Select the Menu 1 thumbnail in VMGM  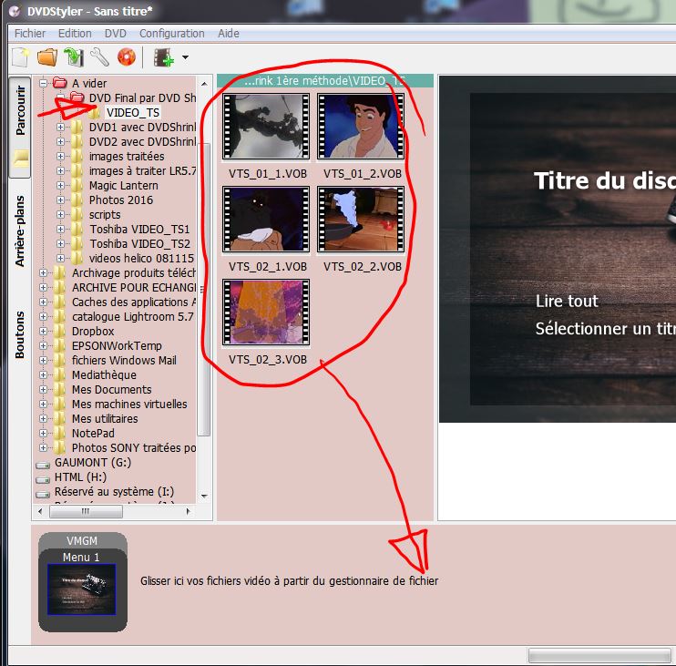tap(82, 589)
